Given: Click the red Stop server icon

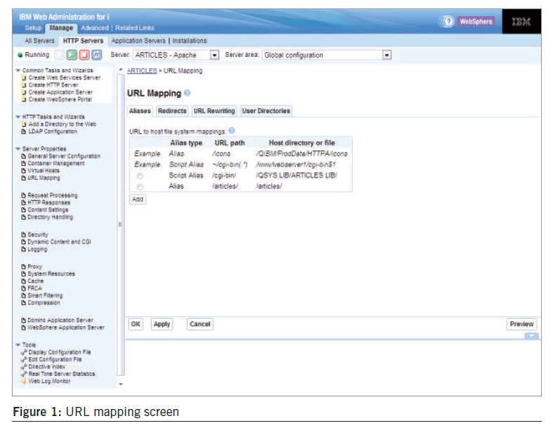Looking at the screenshot, I should pyautogui.click(x=84, y=55).
